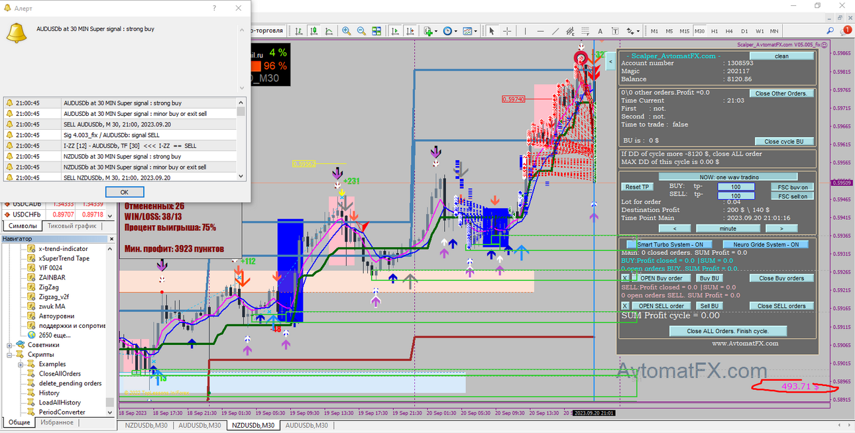
Task: Click Close Other Orders button
Action: tap(781, 93)
